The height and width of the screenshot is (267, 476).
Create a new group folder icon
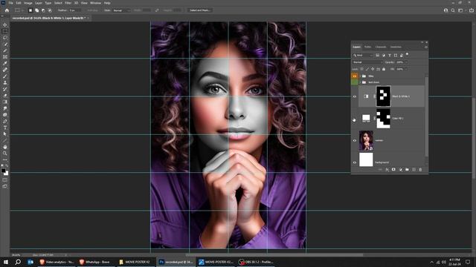click(x=407, y=170)
